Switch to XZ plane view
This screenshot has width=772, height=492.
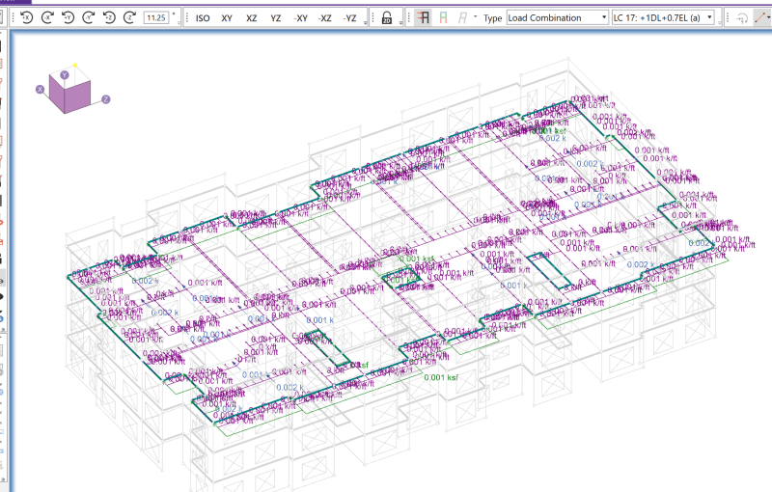252,18
